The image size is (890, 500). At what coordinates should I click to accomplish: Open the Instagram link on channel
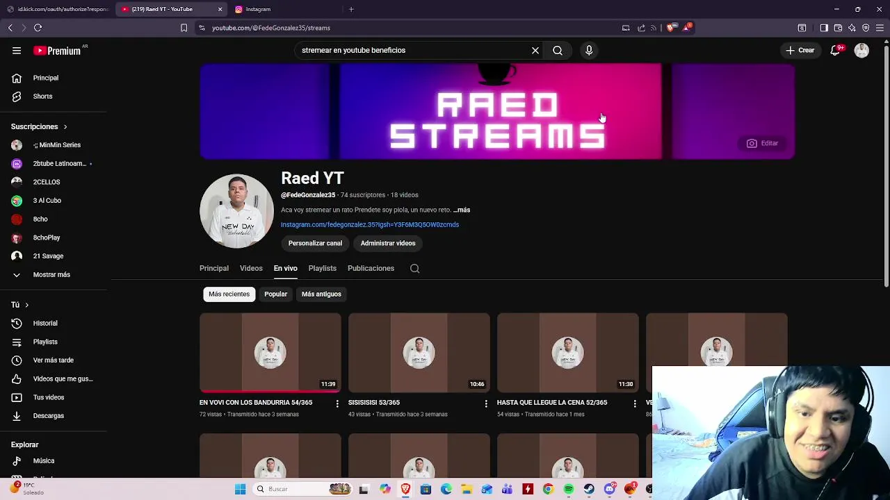coord(370,224)
